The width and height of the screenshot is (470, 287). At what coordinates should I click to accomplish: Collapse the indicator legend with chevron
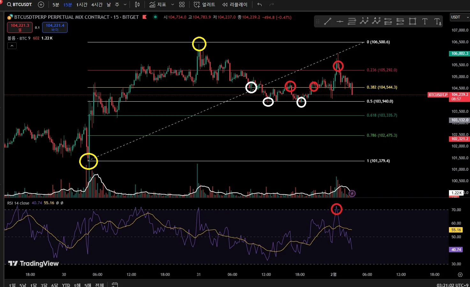[12, 46]
